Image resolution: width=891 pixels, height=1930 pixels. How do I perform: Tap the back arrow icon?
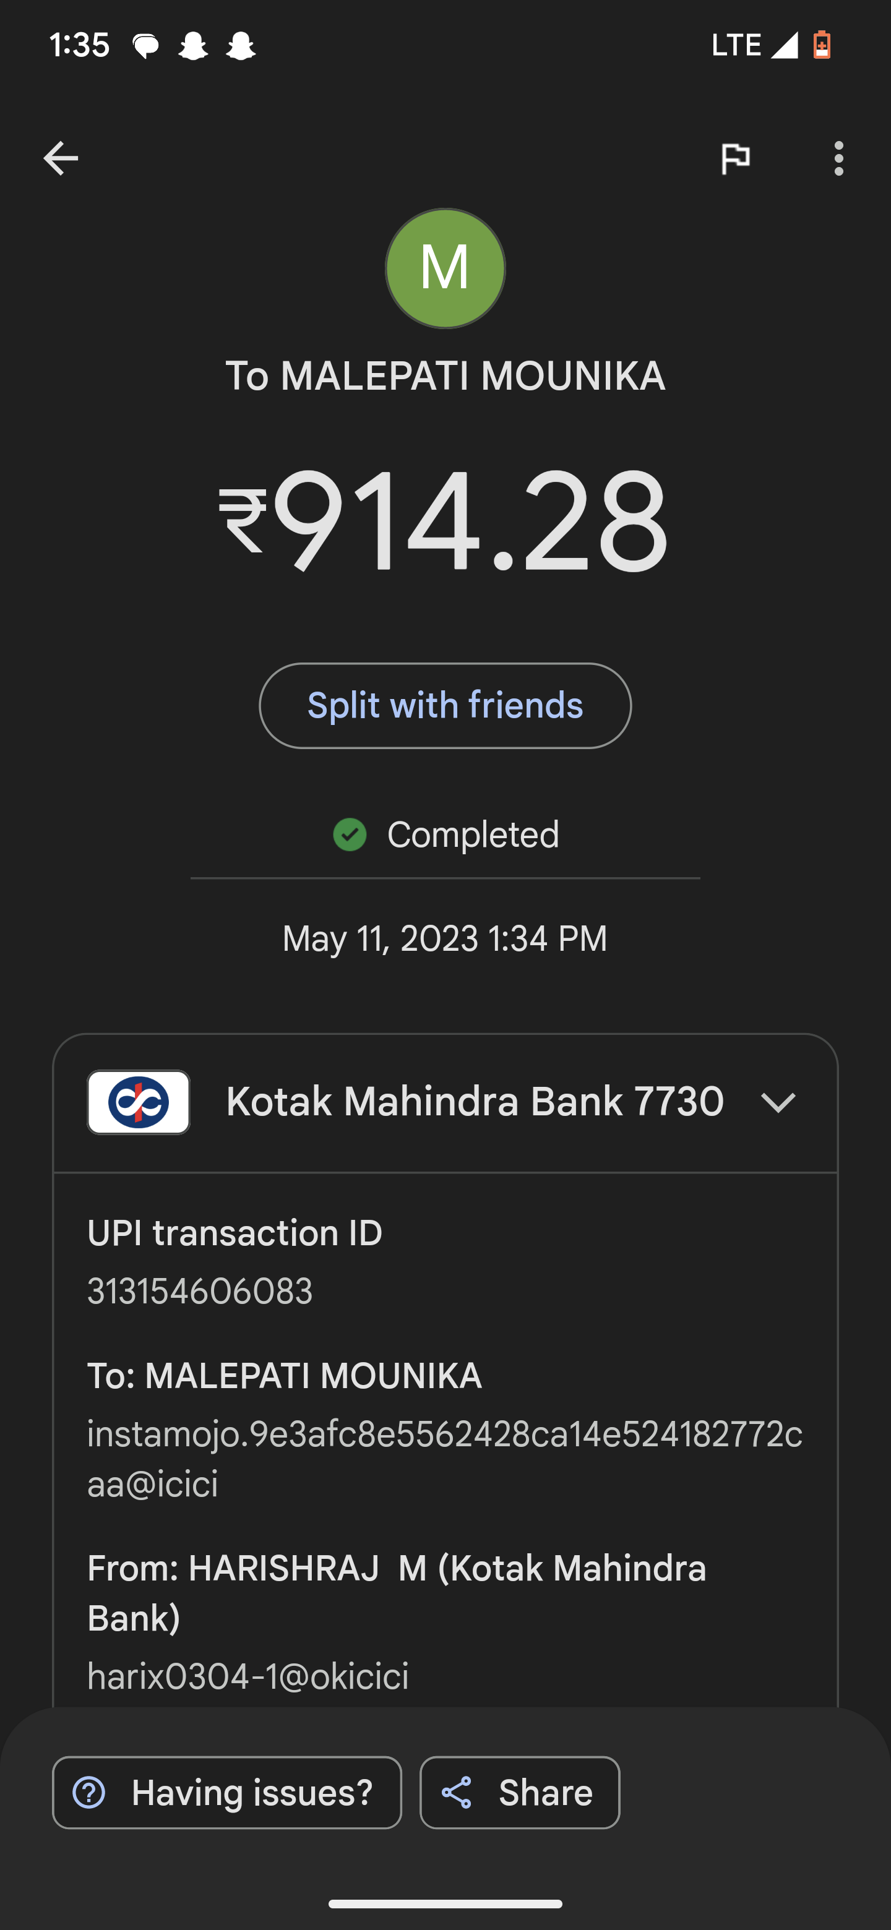[x=61, y=158]
